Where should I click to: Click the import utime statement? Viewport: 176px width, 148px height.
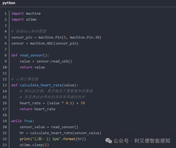24,20
